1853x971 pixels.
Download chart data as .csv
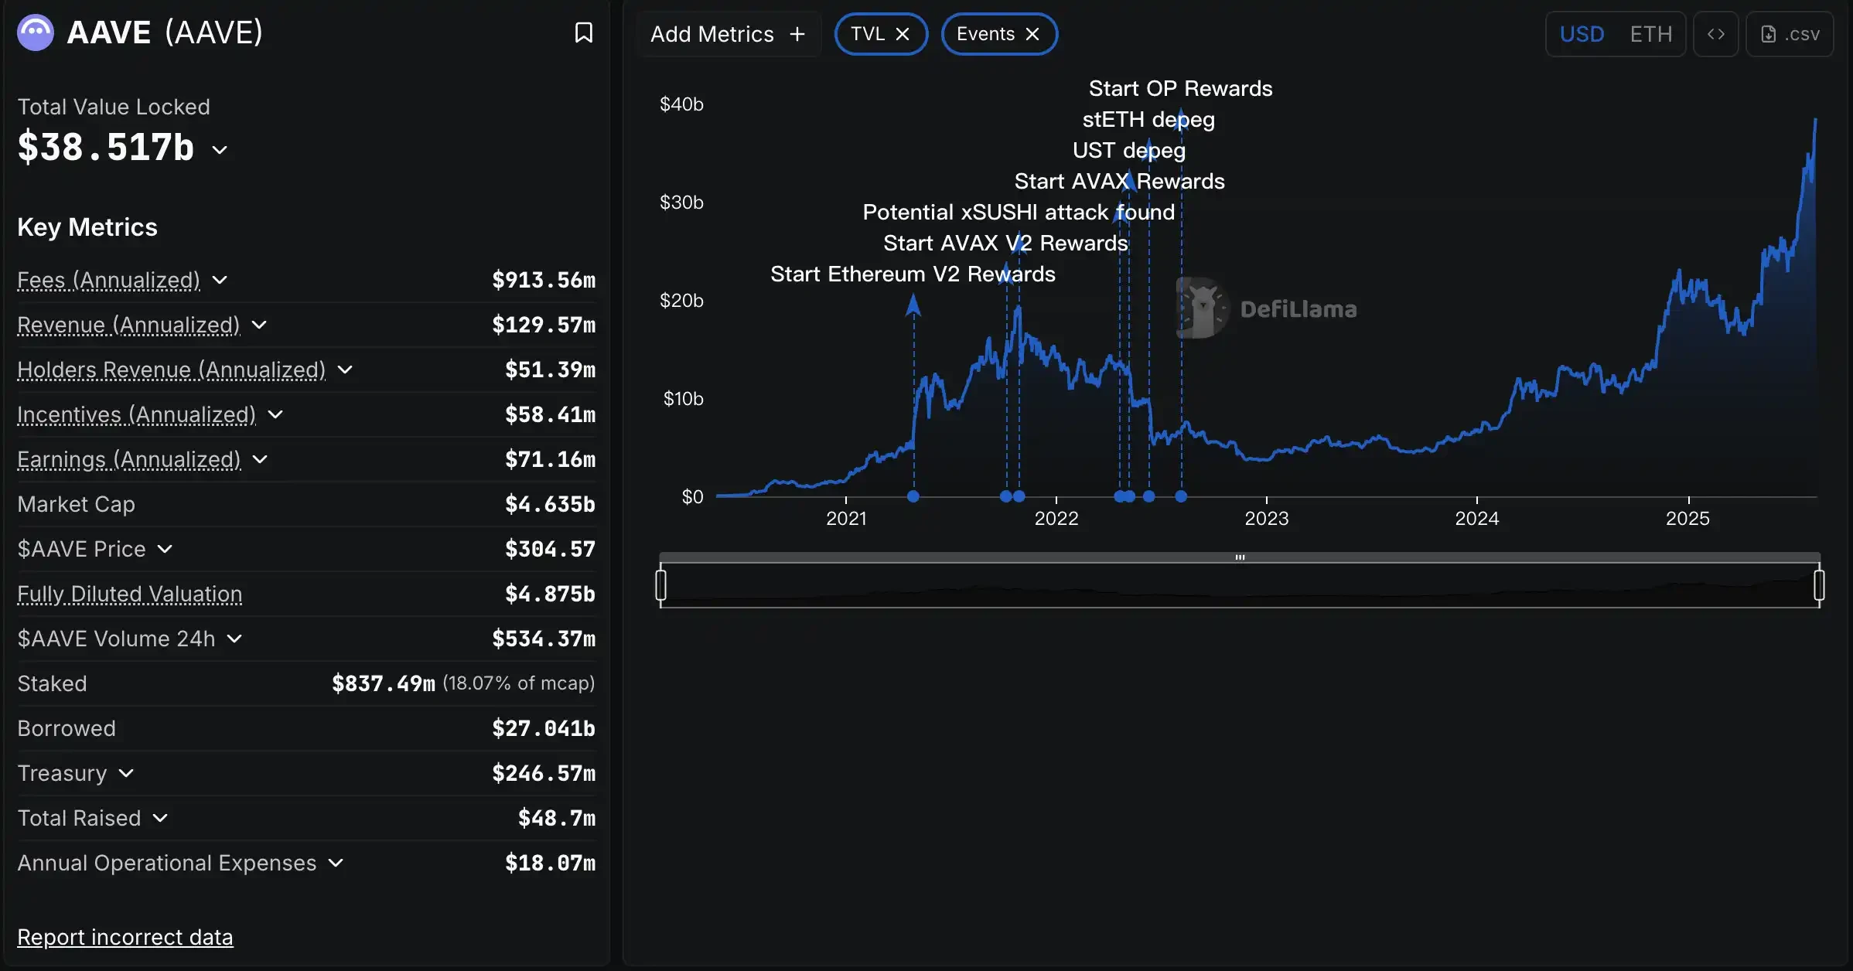pyautogui.click(x=1790, y=34)
